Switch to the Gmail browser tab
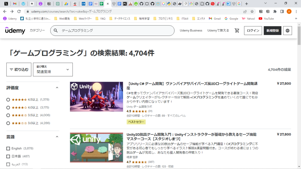Viewport: 301px width, 169px height. coord(15,4)
